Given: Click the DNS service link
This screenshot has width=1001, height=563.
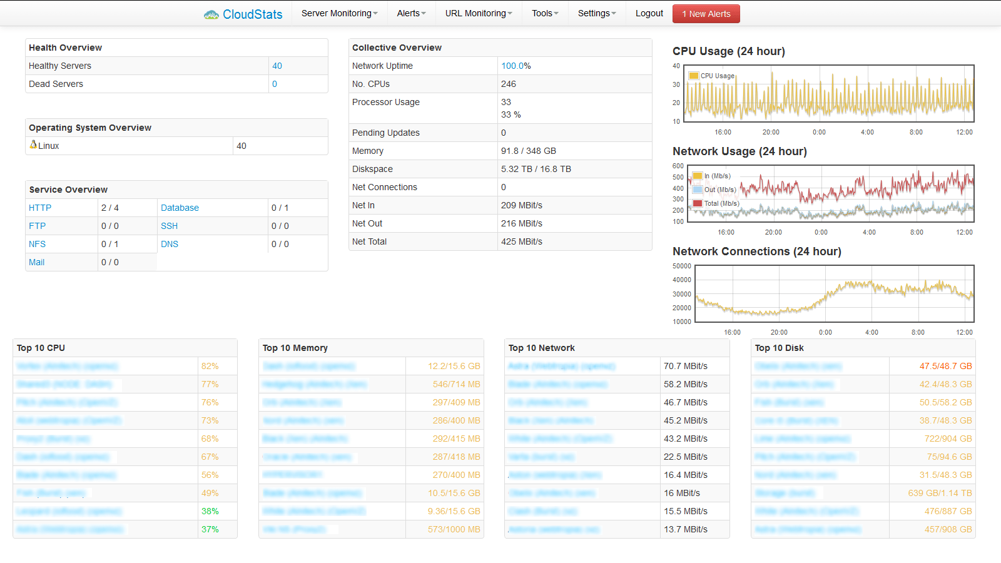Looking at the screenshot, I should 170,244.
